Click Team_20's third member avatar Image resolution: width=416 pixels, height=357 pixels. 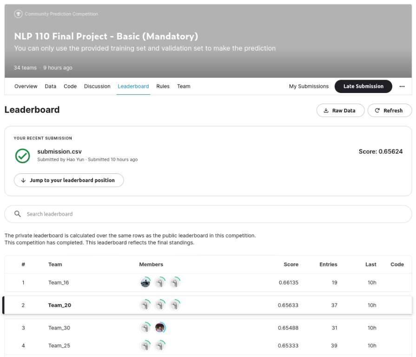tap(175, 305)
